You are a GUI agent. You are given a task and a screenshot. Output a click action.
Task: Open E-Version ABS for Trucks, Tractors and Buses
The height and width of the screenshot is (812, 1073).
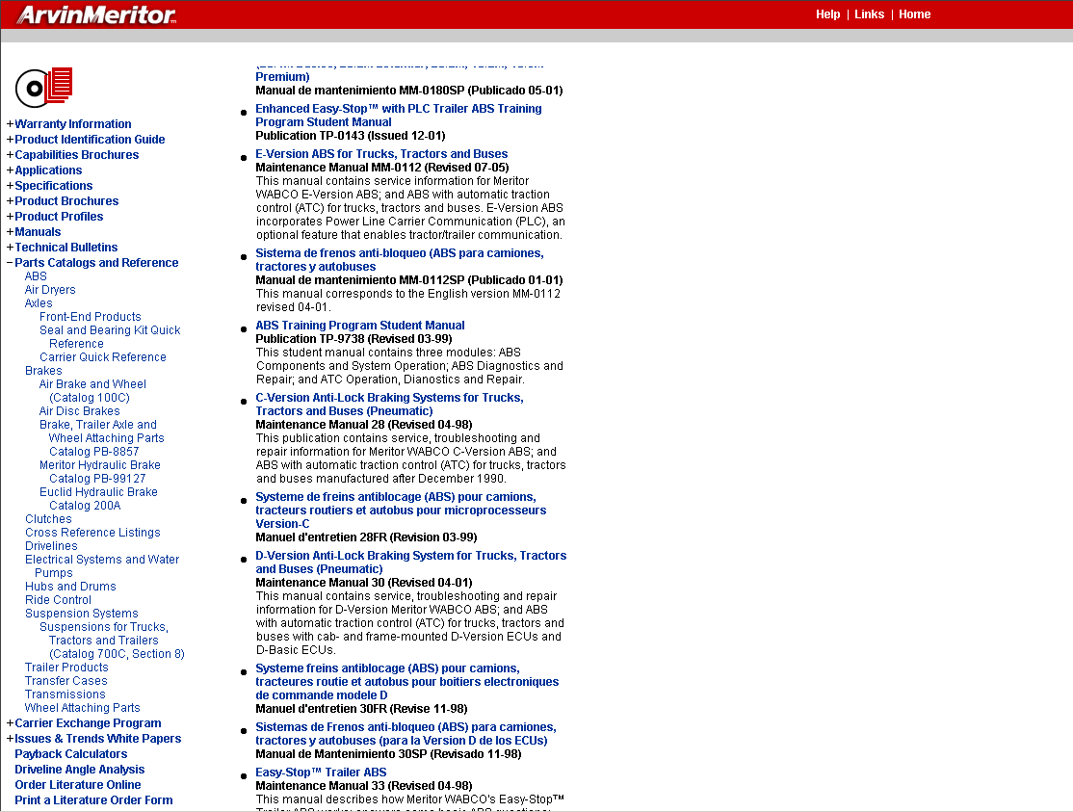click(381, 153)
